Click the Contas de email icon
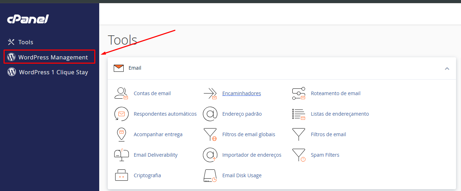 pos(121,93)
